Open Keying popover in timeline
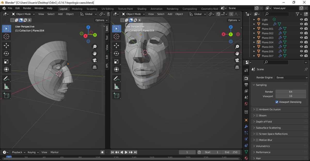The image size is (310, 161). 33,152
